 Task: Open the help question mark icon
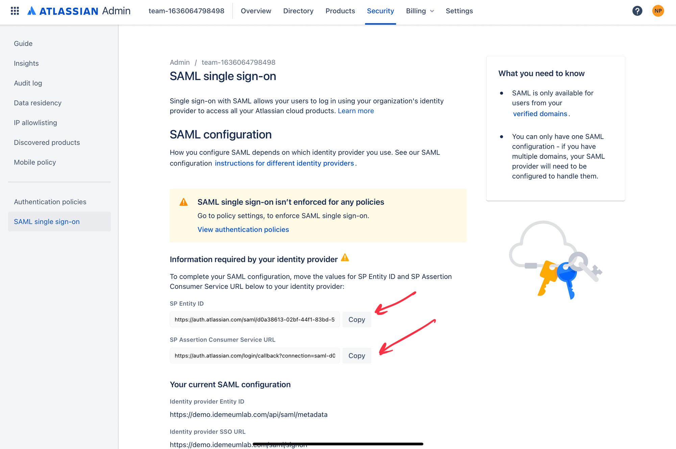click(637, 11)
